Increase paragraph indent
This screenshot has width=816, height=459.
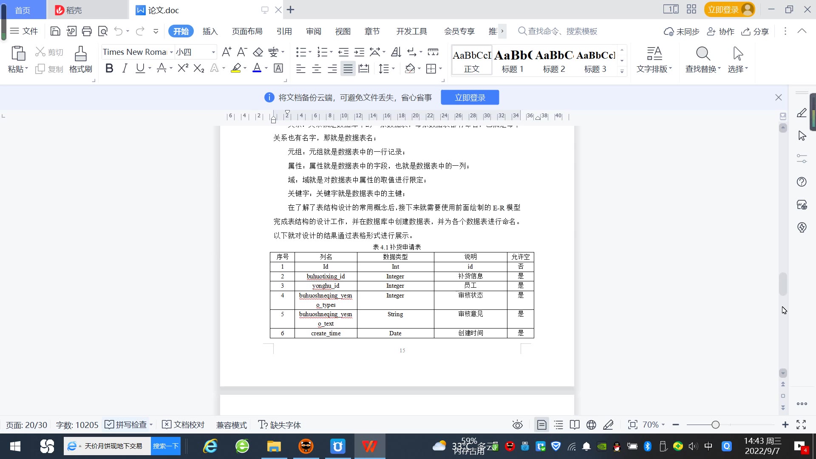(x=360, y=52)
